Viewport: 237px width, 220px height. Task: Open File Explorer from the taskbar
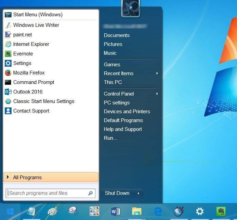point(136,211)
